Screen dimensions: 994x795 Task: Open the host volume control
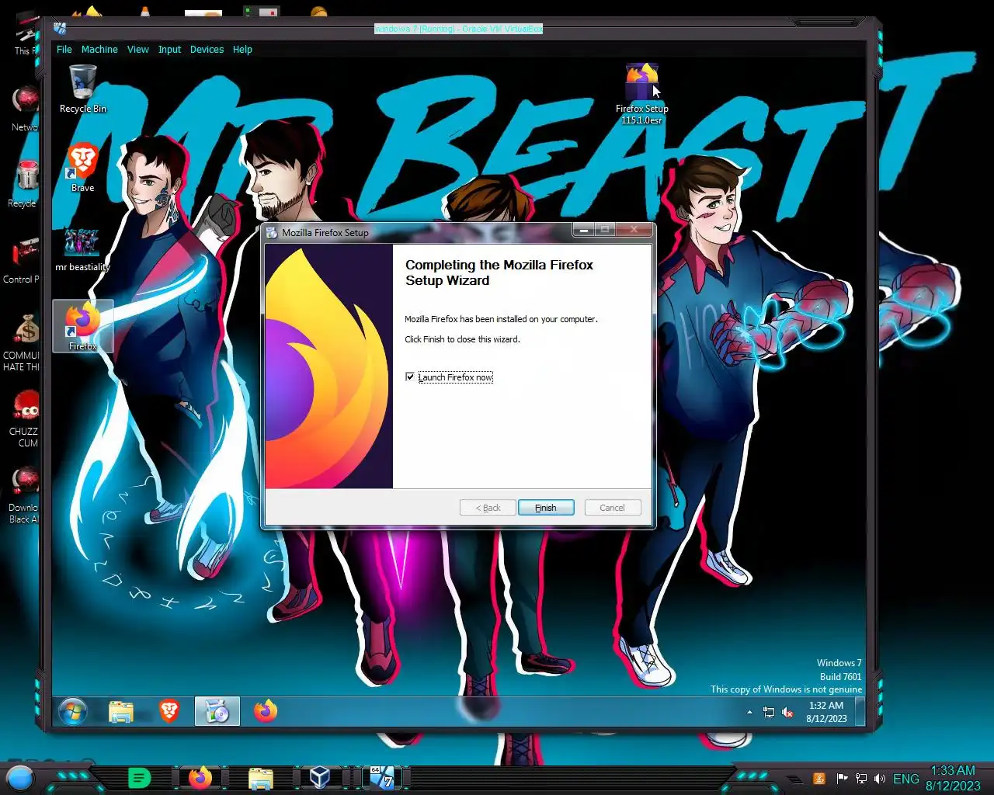(880, 779)
